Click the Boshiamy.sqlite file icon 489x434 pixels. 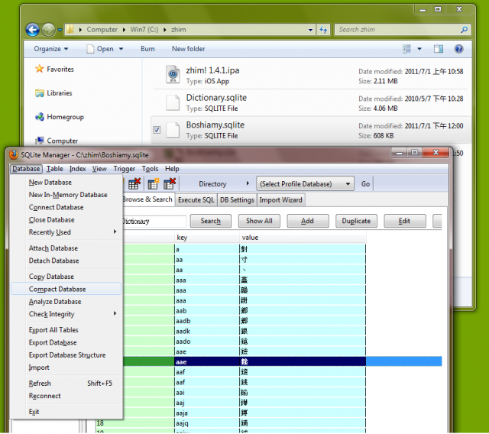coord(173,130)
